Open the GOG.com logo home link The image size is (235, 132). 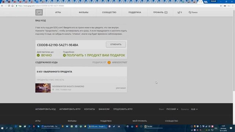[39, 12]
